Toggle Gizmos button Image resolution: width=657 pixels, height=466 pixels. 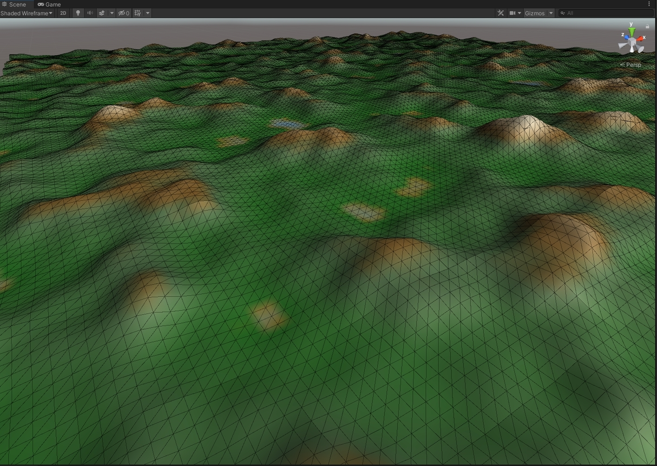pos(534,13)
